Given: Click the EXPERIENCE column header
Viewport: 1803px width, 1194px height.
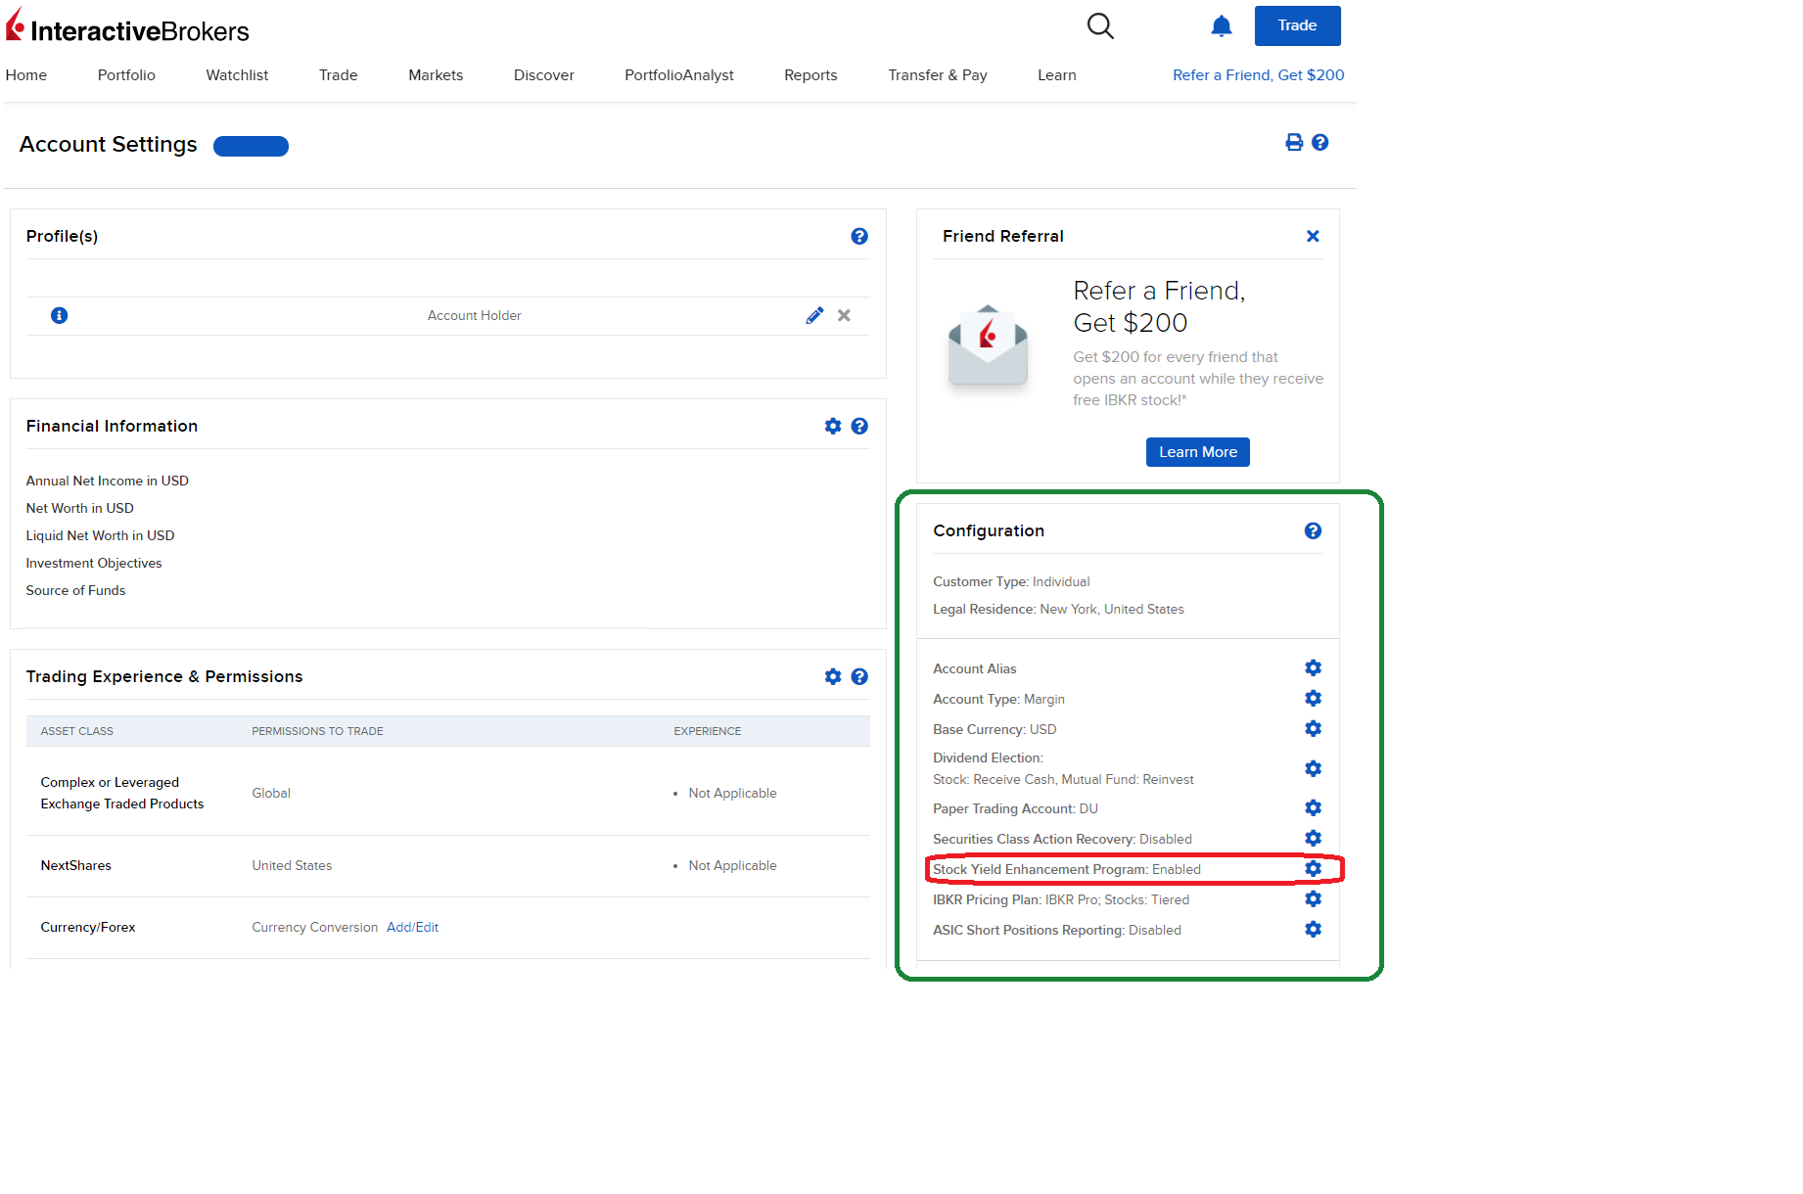Looking at the screenshot, I should pyautogui.click(x=708, y=731).
